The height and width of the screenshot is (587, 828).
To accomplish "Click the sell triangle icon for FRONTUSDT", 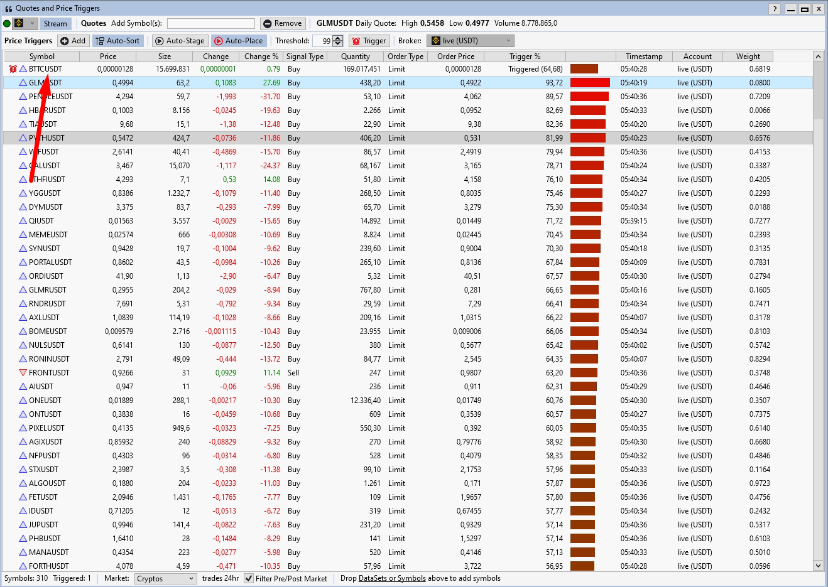I will coord(23,373).
